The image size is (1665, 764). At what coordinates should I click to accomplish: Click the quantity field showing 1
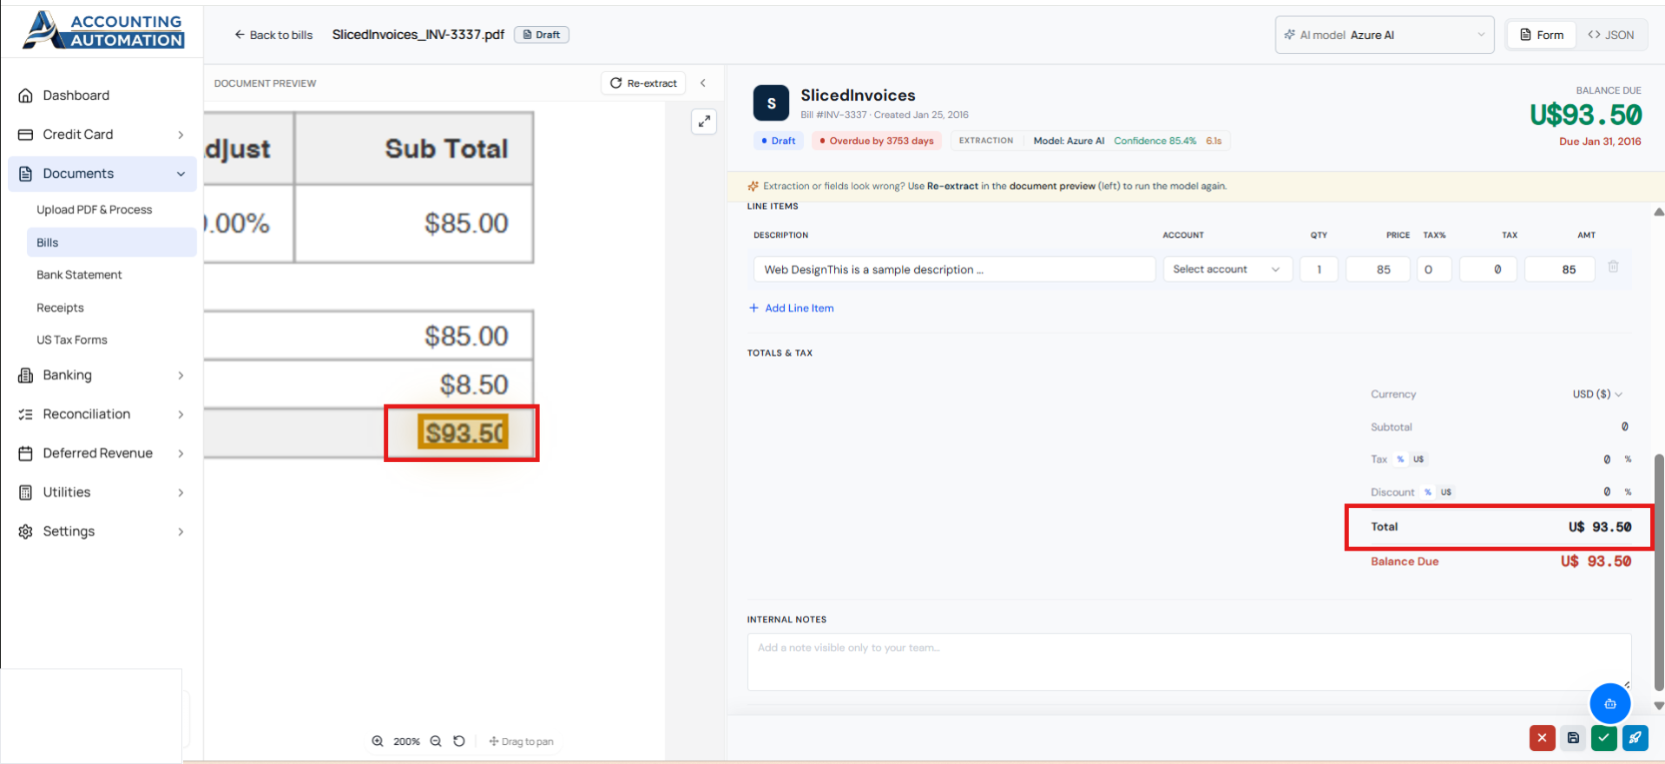pyautogui.click(x=1319, y=269)
